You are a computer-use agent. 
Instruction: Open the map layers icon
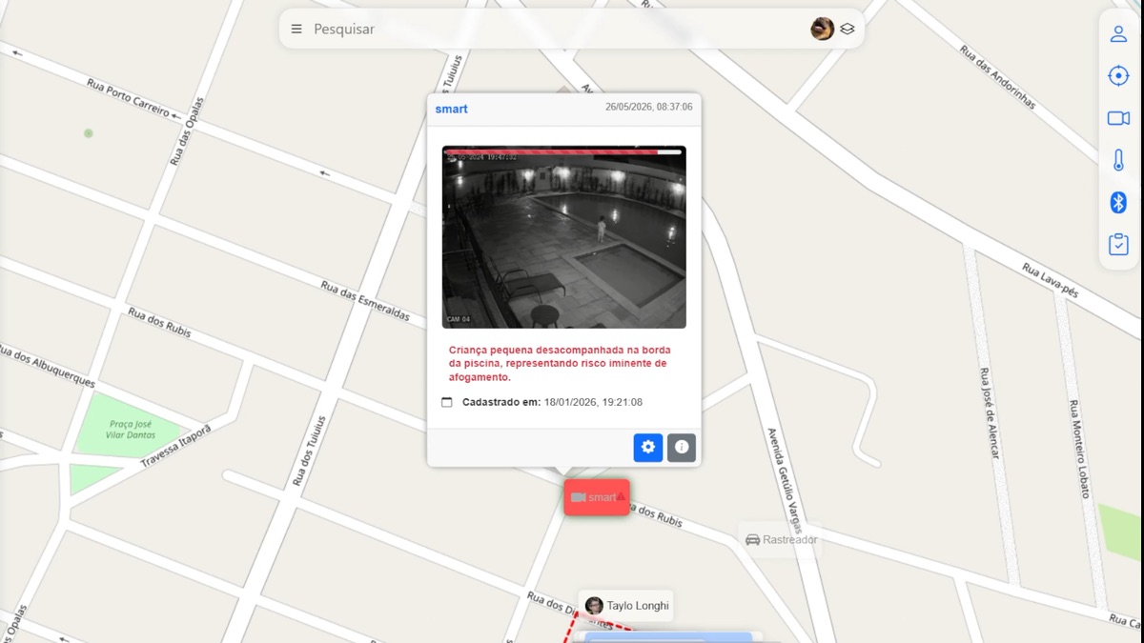(x=848, y=30)
